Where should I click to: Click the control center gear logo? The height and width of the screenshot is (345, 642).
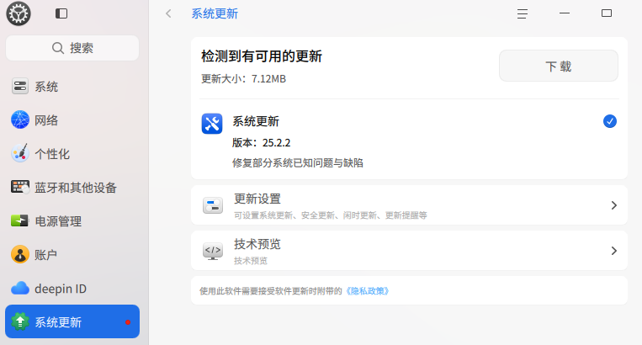point(19,13)
